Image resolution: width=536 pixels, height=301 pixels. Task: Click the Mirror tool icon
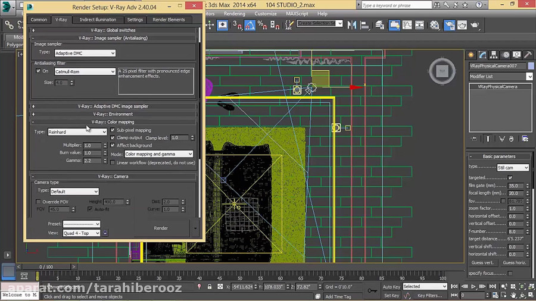(352, 25)
